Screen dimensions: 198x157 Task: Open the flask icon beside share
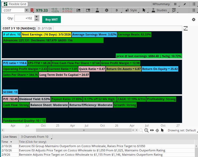tap(97, 10)
